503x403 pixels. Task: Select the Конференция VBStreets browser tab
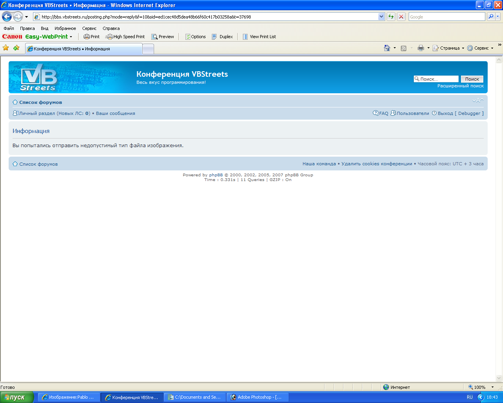83,49
